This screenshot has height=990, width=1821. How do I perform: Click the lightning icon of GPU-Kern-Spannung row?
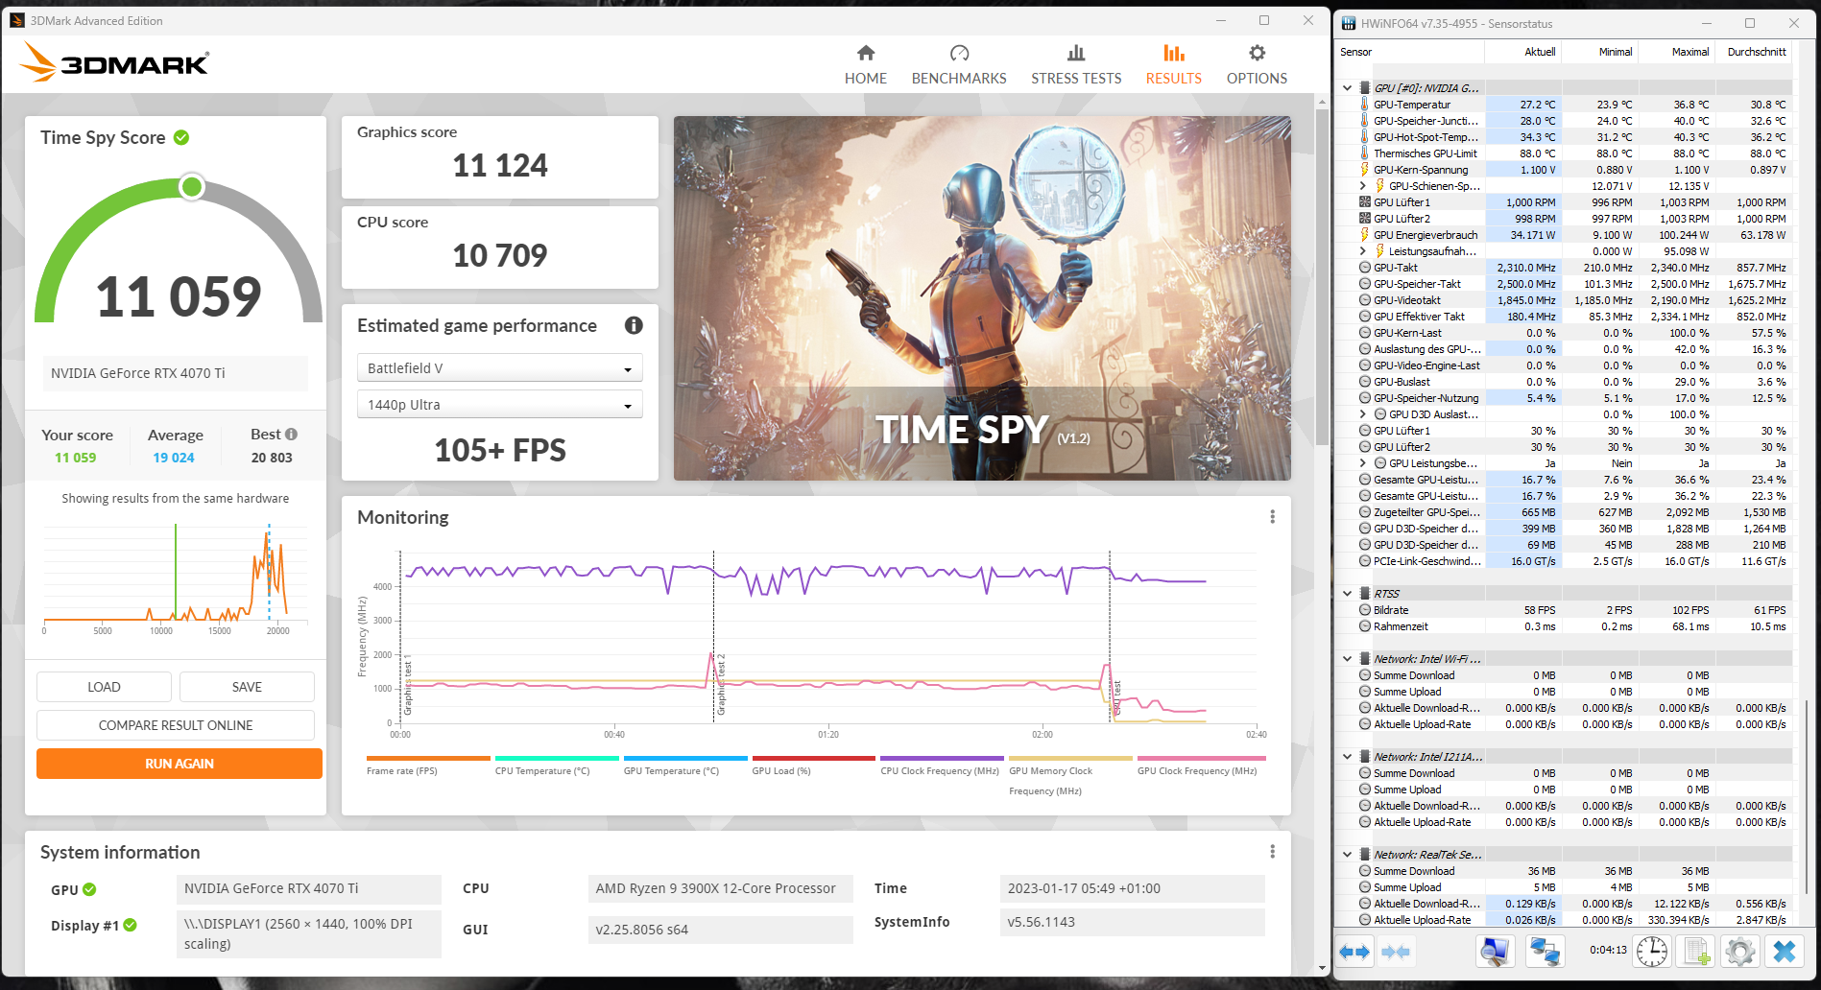point(1364,170)
